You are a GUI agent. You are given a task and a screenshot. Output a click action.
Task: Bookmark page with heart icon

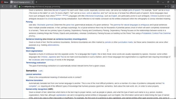click(168, 7)
